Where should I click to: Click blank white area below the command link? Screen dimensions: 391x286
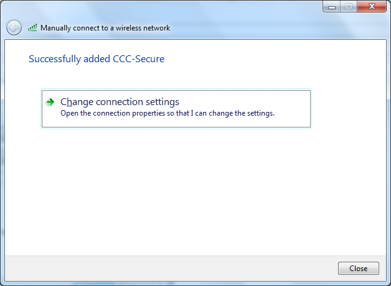click(195, 191)
